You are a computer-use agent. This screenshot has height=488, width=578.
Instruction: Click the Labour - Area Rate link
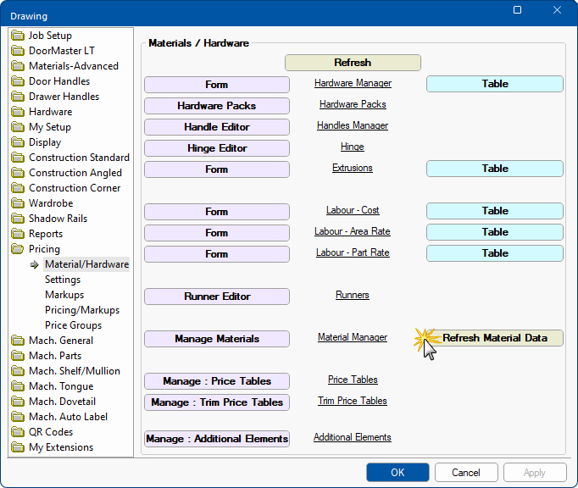pyautogui.click(x=353, y=231)
